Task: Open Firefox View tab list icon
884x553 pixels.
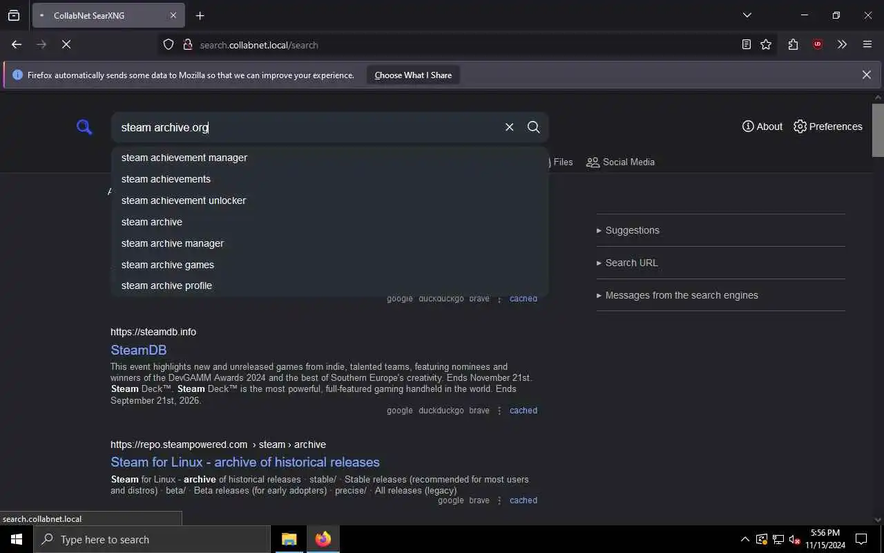Action: coord(14,15)
